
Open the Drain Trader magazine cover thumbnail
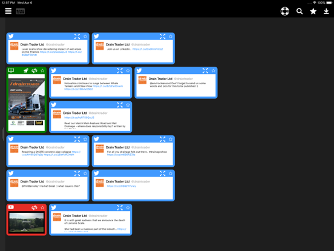(27, 102)
